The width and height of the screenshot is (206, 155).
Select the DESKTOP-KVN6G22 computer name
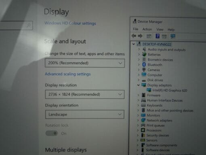pos(157,44)
